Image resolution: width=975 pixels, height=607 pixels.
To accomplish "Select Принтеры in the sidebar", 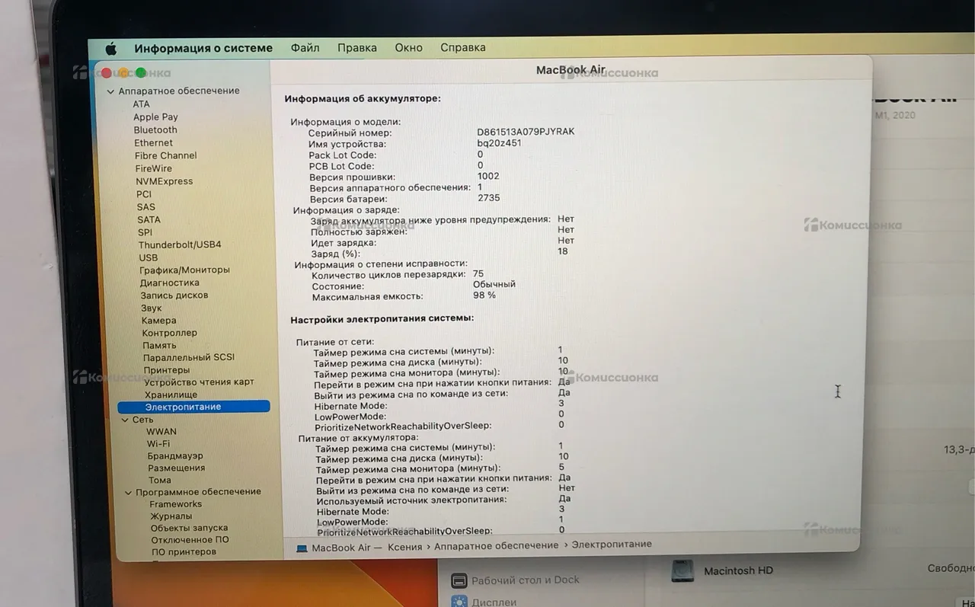I will [x=166, y=370].
